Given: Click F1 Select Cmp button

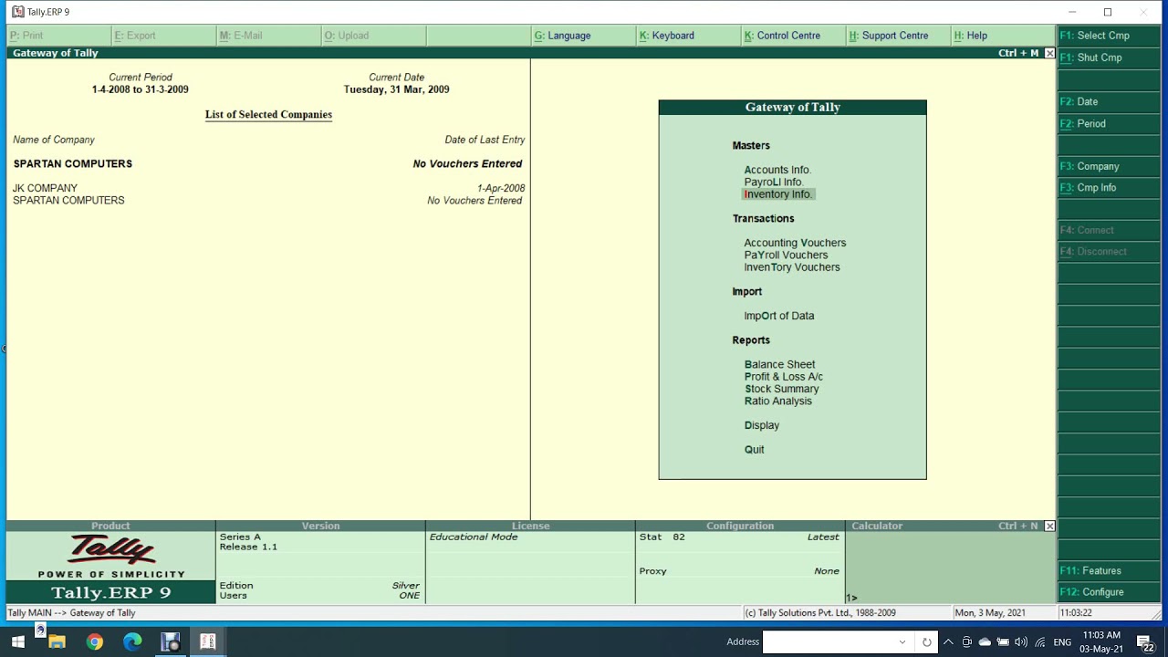Looking at the screenshot, I should [x=1109, y=36].
